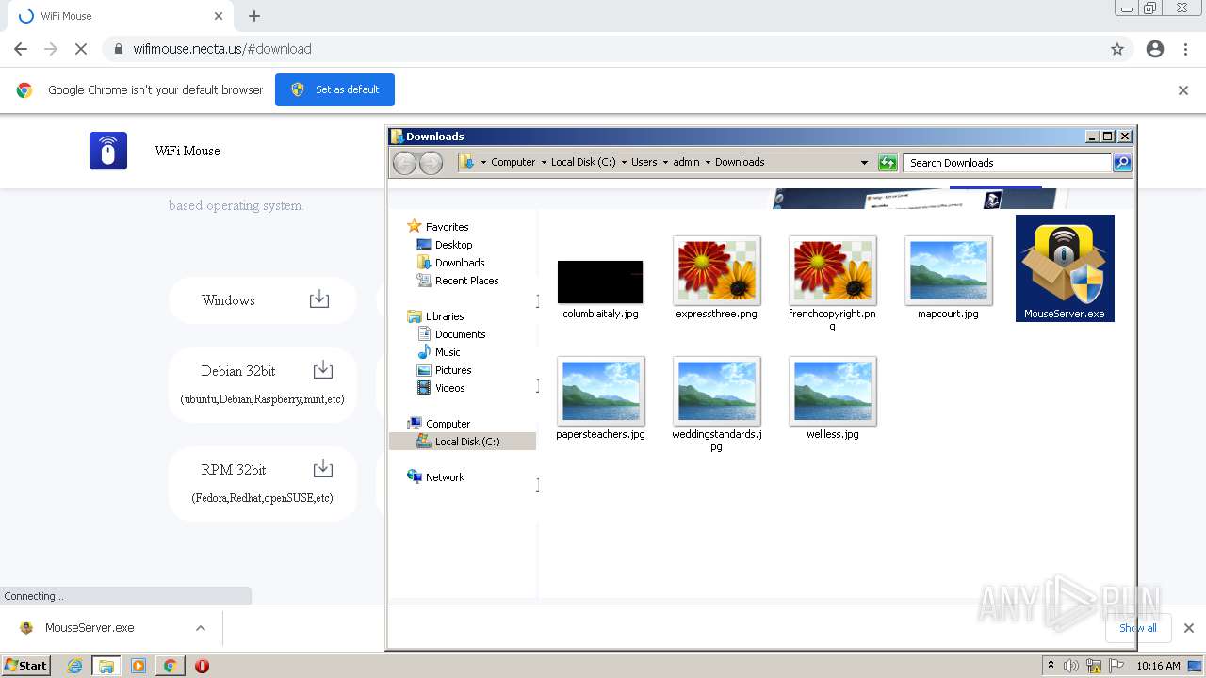Select Downloads in Favorites
The height and width of the screenshot is (678, 1206).
point(460,263)
